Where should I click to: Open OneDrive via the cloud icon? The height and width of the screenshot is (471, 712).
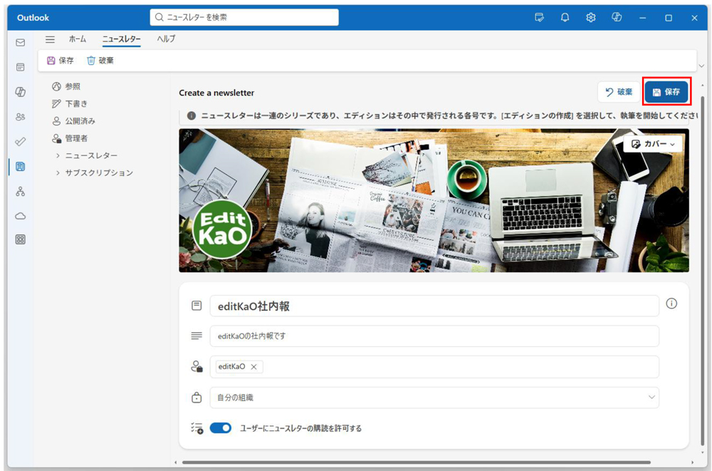click(x=19, y=214)
